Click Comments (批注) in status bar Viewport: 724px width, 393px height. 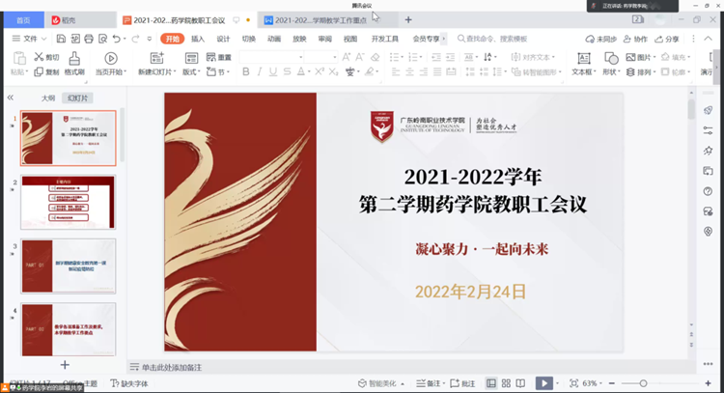[462, 383]
